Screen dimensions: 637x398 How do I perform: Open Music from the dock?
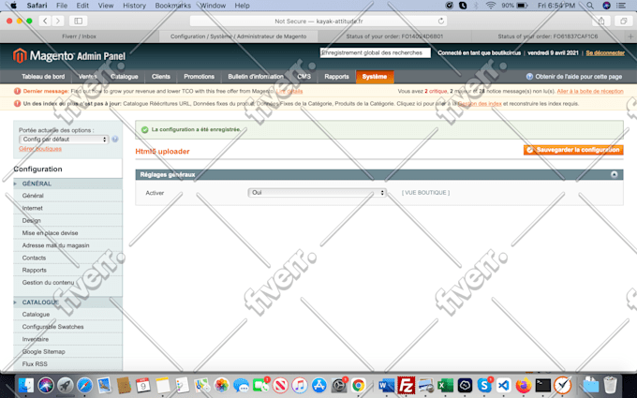coord(300,385)
